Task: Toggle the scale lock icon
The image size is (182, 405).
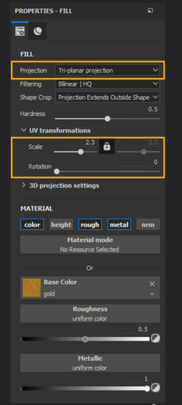Action: [107, 147]
